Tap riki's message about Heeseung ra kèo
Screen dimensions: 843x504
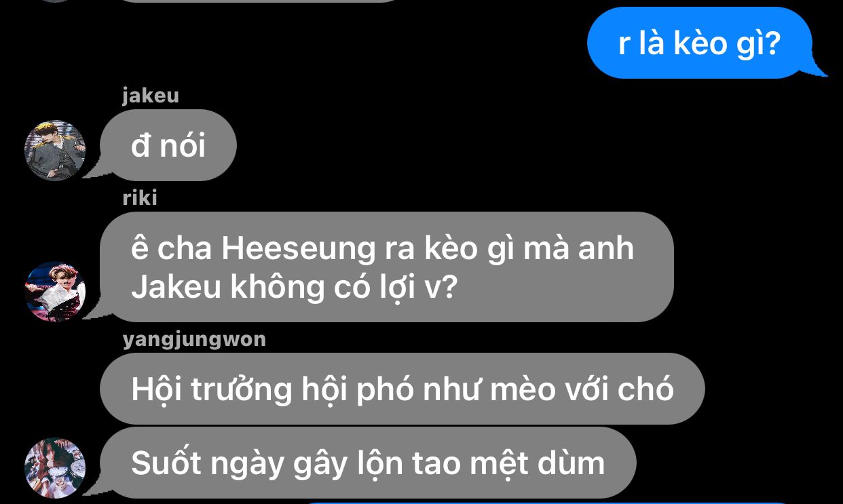point(387,267)
